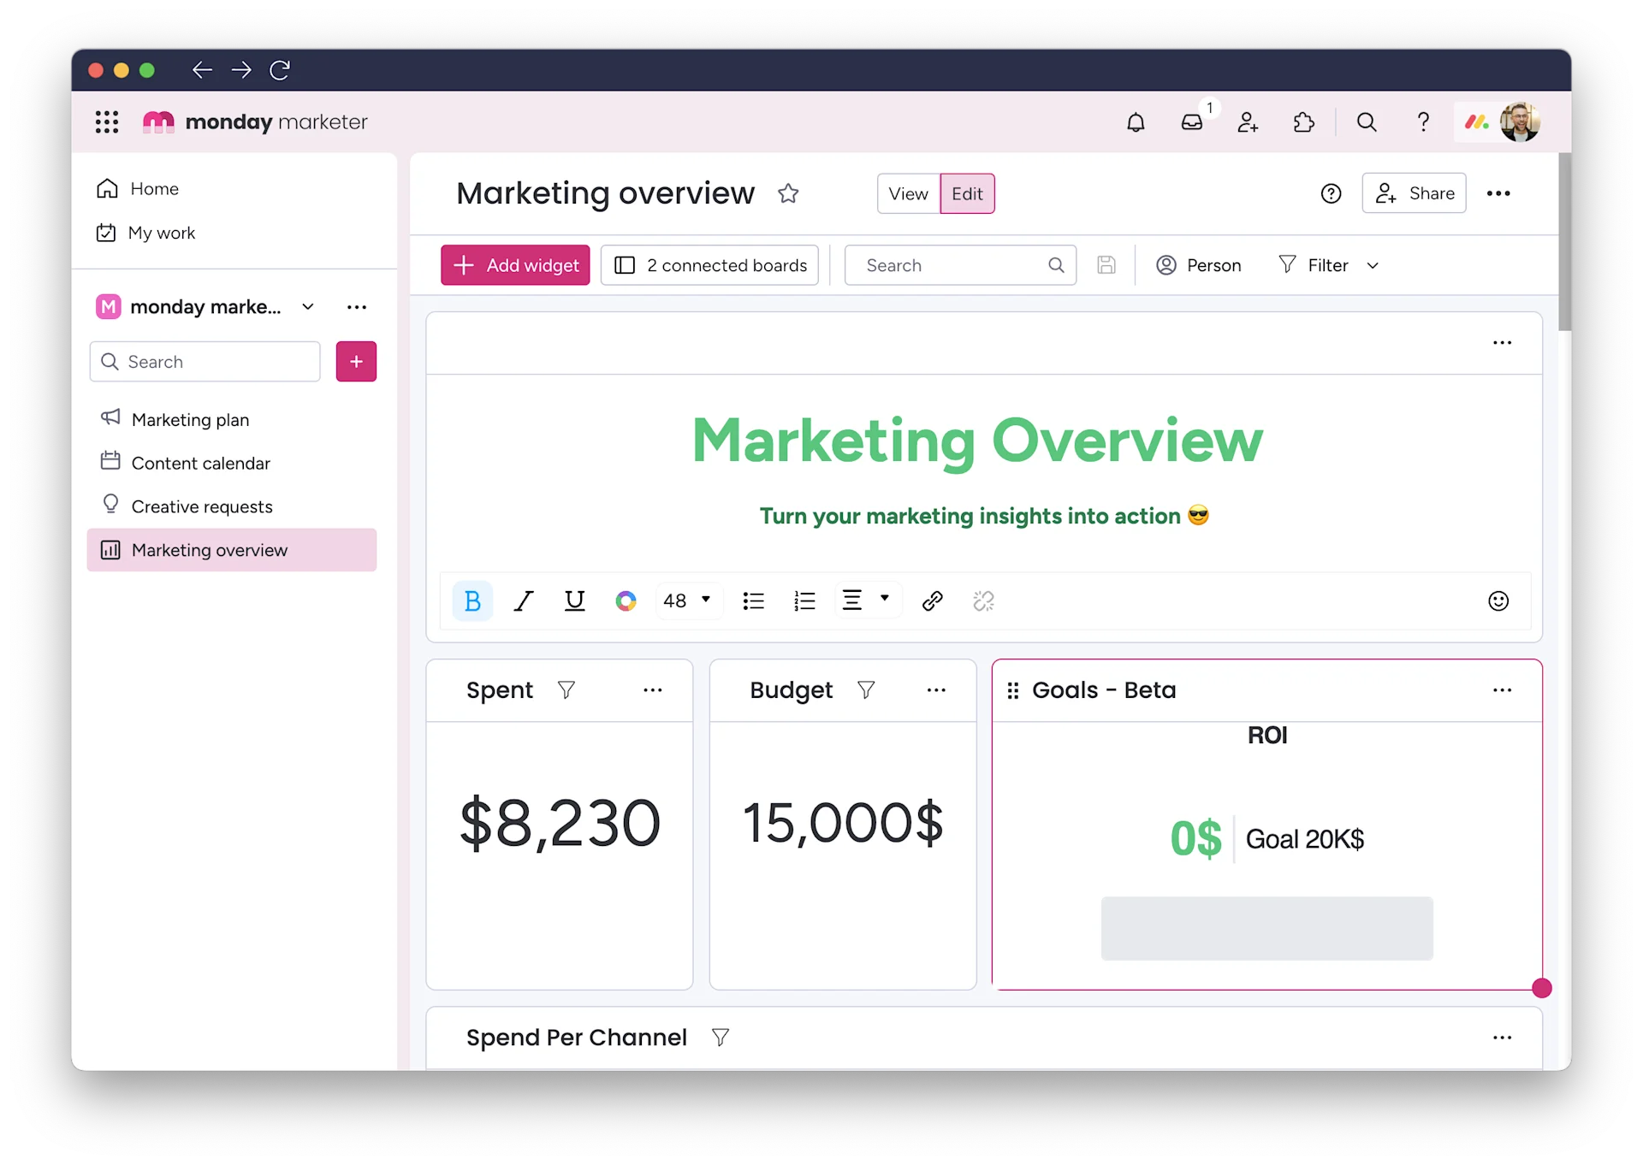Image resolution: width=1643 pixels, height=1165 pixels.
Task: Open the emoji picker smiley icon
Action: (x=1498, y=601)
